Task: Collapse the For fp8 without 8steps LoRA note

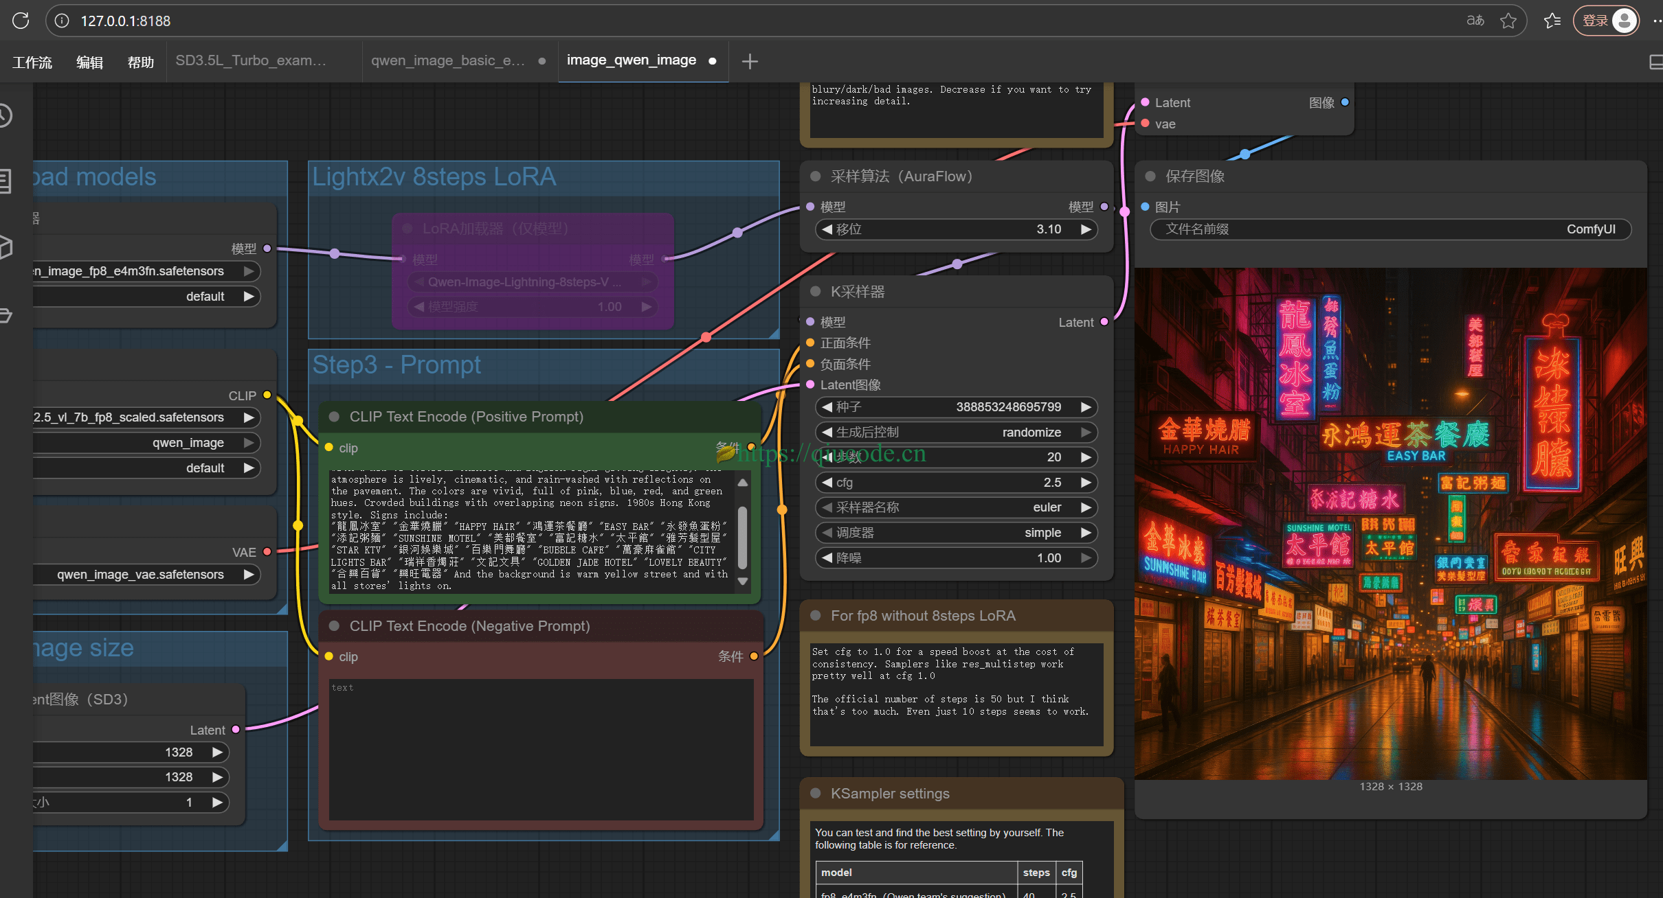Action: coord(816,616)
